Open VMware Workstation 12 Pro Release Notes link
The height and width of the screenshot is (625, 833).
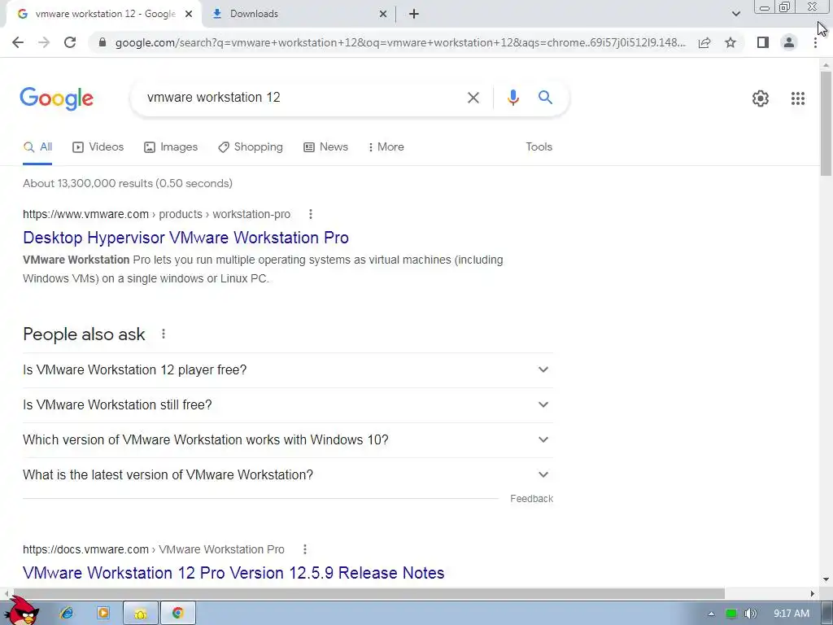(x=233, y=573)
